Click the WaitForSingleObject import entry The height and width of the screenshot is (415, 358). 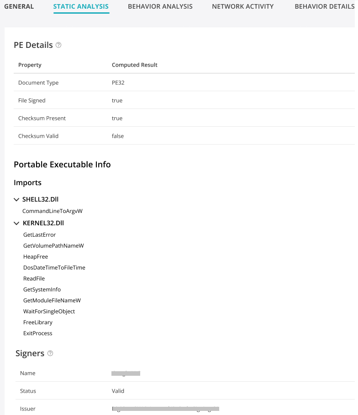coord(49,311)
